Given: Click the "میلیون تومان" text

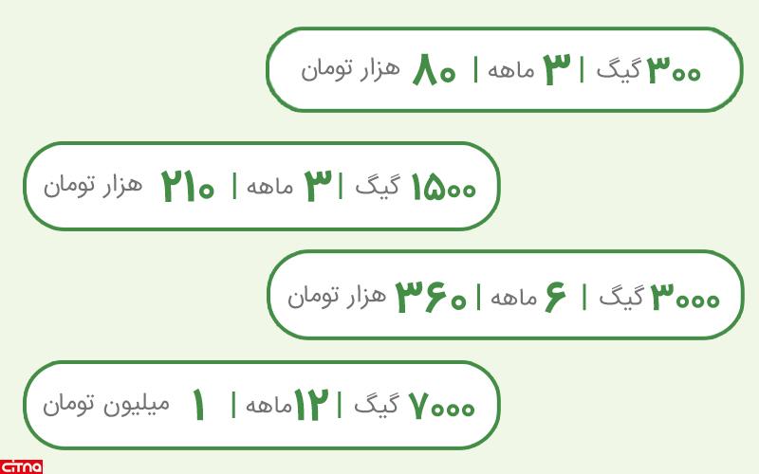Looking at the screenshot, I should [105, 405].
